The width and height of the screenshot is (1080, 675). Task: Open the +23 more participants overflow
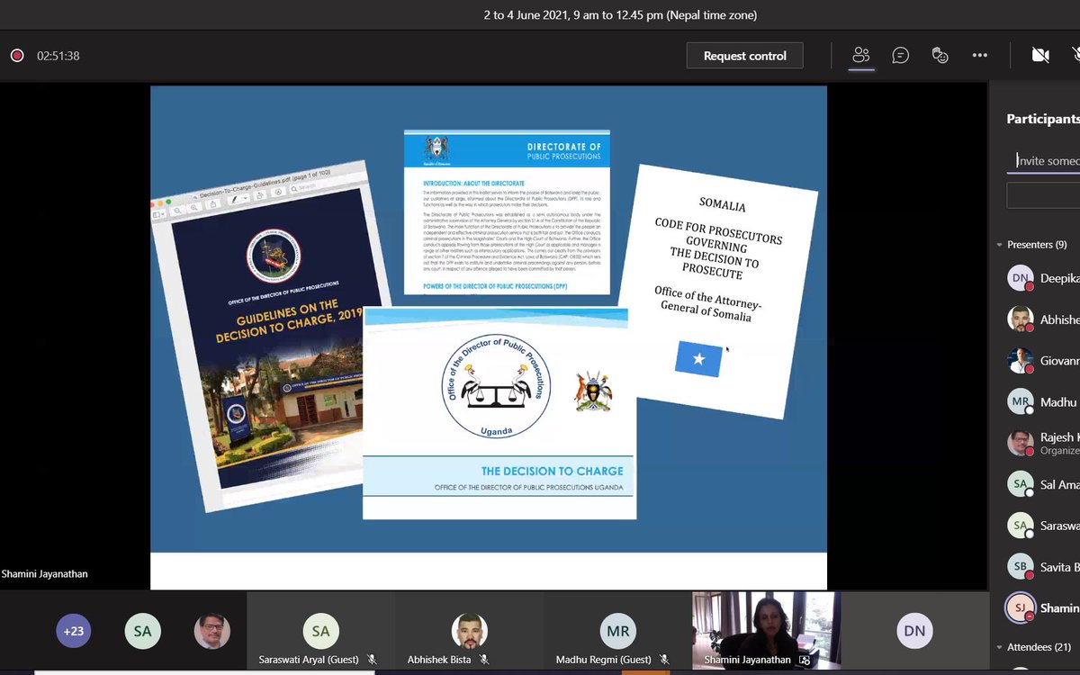pyautogui.click(x=74, y=631)
